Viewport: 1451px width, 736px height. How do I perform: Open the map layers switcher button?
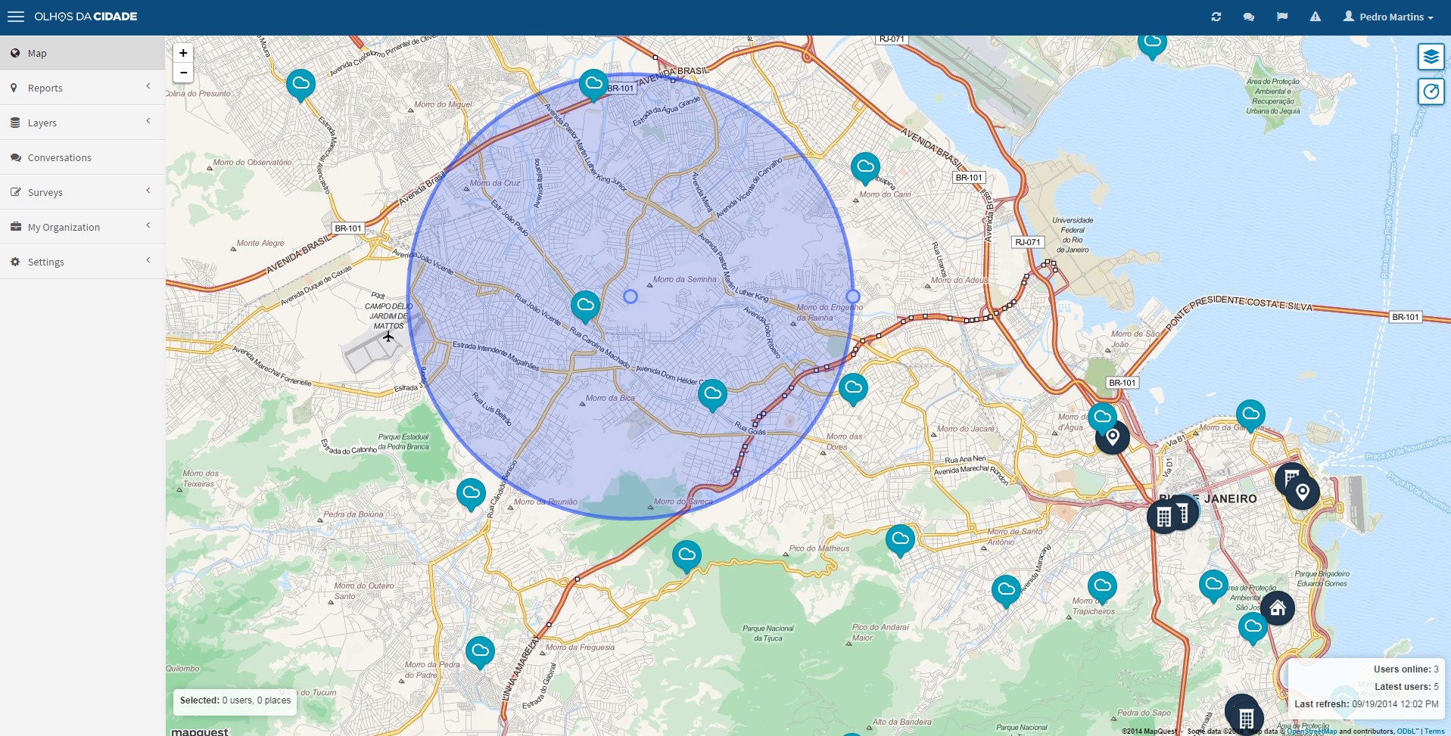(x=1431, y=57)
